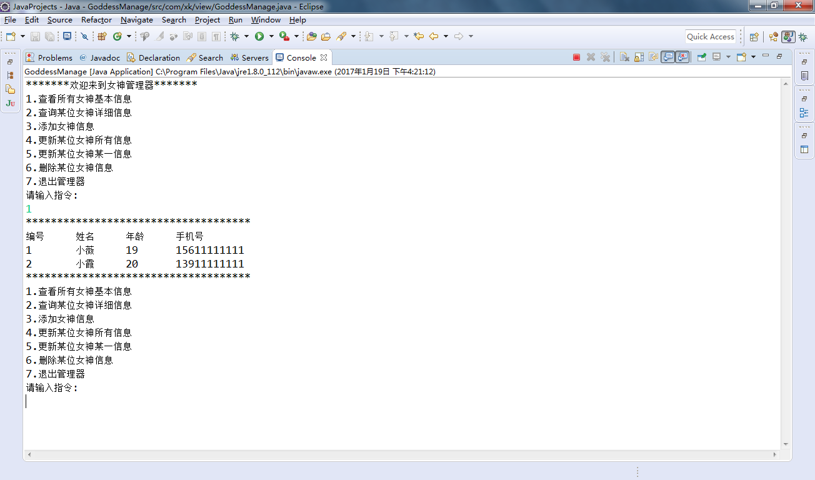The image size is (815, 480).
Task: Click the Back navigation arrow
Action: click(434, 36)
